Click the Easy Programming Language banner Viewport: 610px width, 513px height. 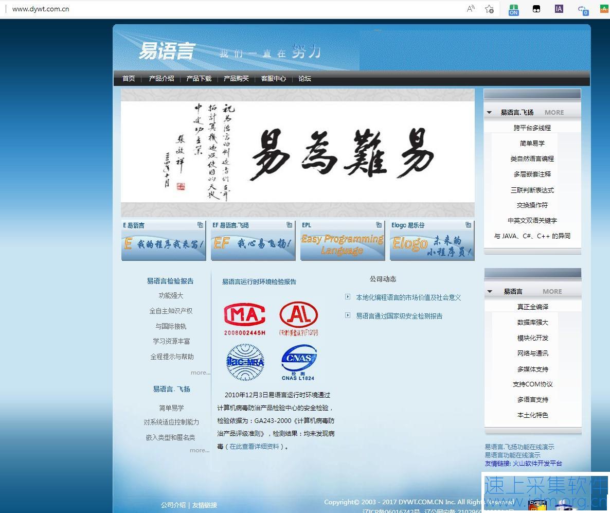pos(343,245)
